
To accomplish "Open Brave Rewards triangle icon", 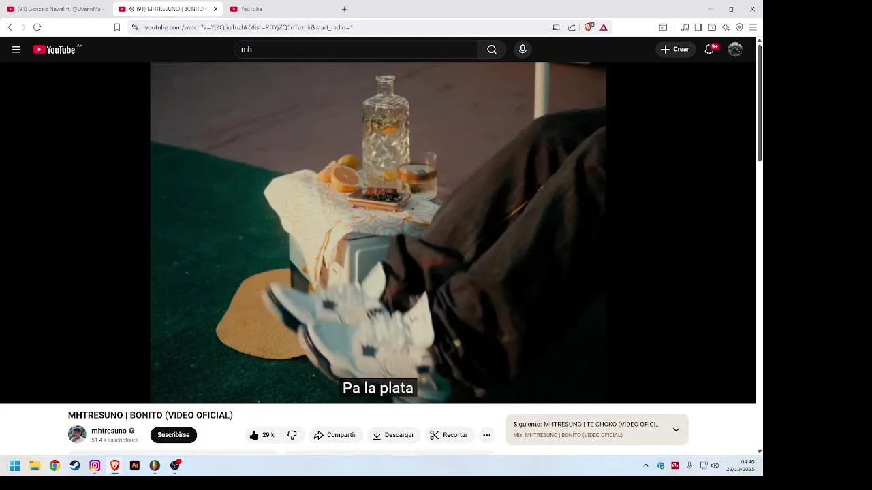I will [604, 27].
